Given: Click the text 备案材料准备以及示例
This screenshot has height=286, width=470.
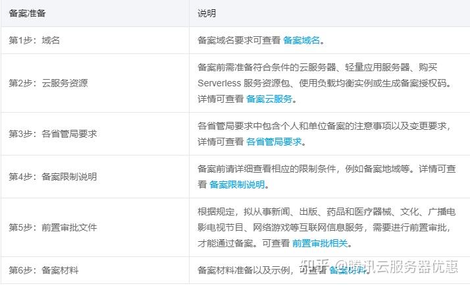Looking at the screenshot, I should pos(244,270).
